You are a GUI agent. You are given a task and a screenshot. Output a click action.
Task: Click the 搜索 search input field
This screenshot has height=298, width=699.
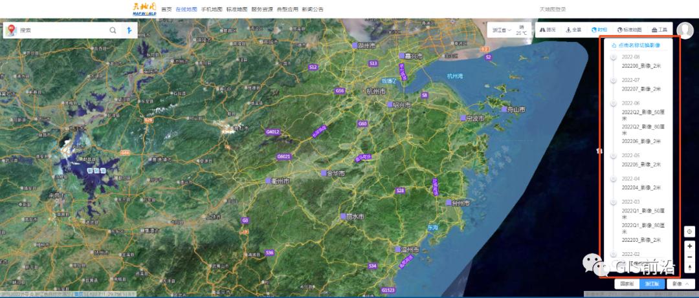(62, 30)
